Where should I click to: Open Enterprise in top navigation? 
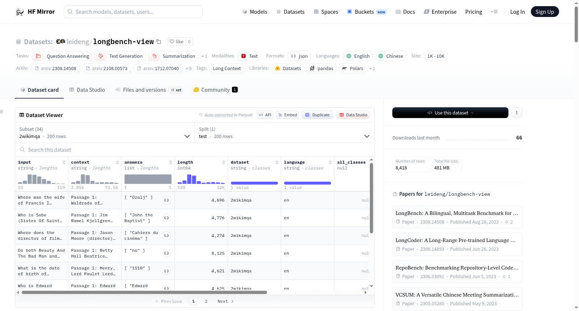(440, 12)
